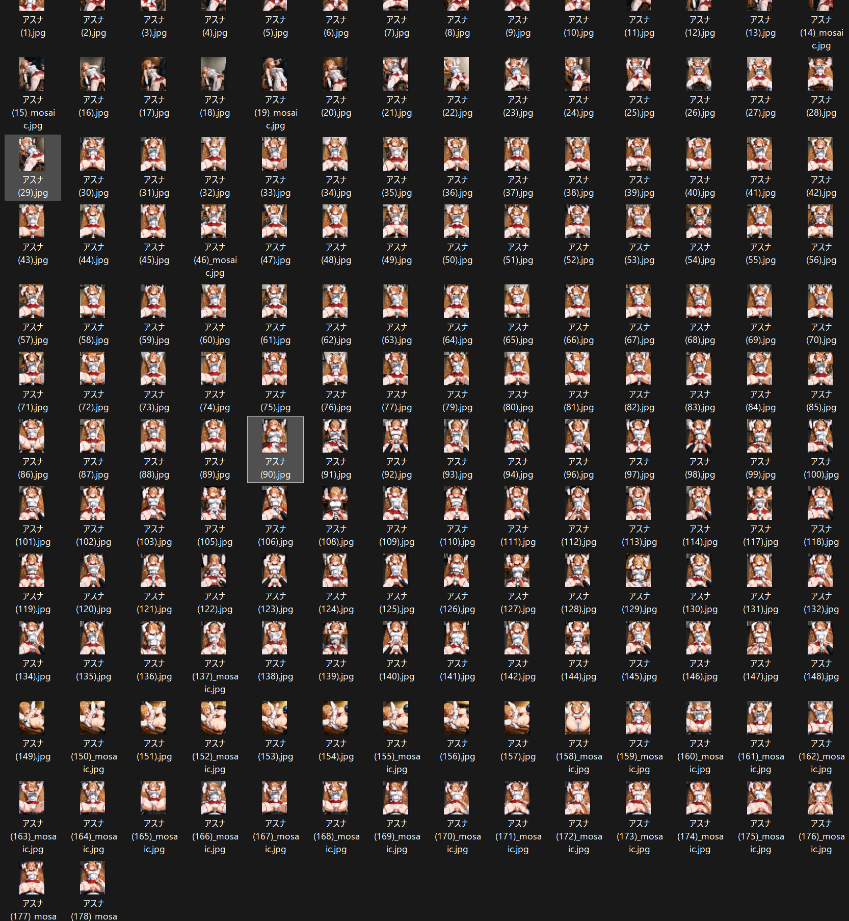Select file アスナ (56).jpg
The height and width of the screenshot is (921, 849).
(821, 235)
